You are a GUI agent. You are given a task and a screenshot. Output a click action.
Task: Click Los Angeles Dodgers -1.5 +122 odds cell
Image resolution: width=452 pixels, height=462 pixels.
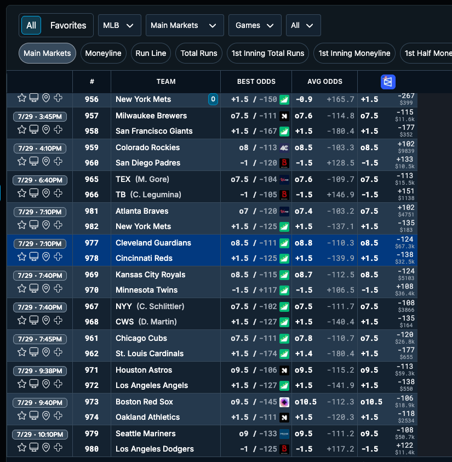[387, 449]
